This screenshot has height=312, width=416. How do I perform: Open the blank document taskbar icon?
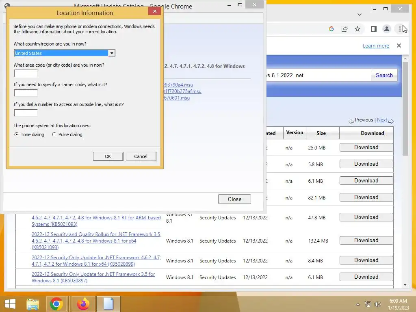108,304
